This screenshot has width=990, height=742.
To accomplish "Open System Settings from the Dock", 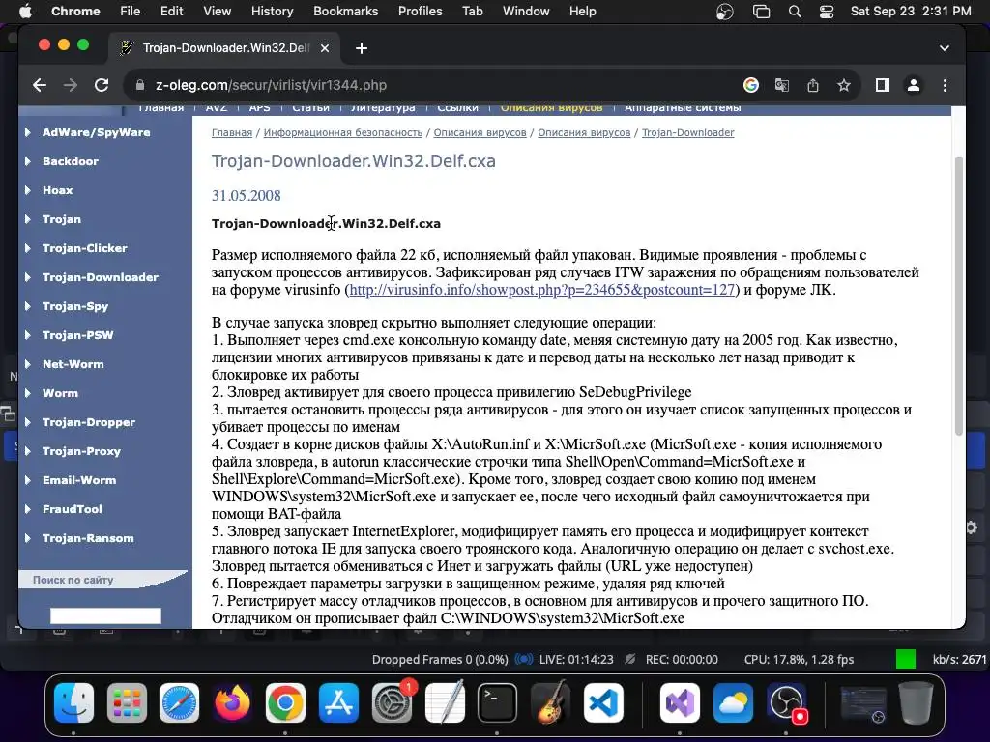I will [x=392, y=703].
